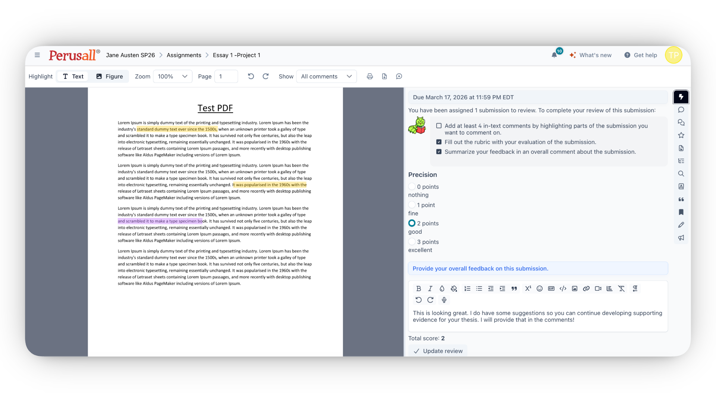
Task: Clear text formatting in editor
Action: 621,288
